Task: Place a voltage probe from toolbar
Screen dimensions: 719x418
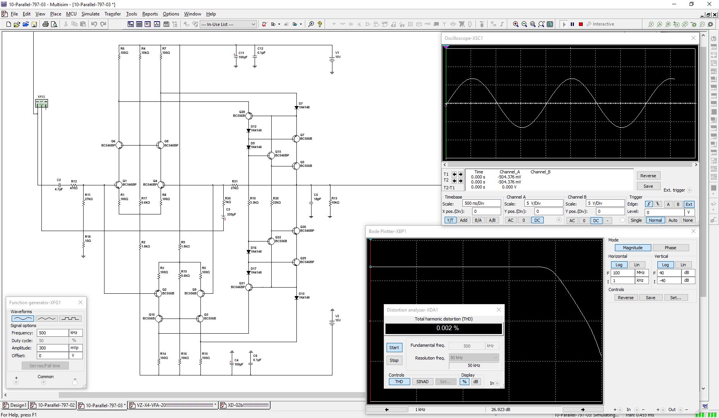Action: 651,24
